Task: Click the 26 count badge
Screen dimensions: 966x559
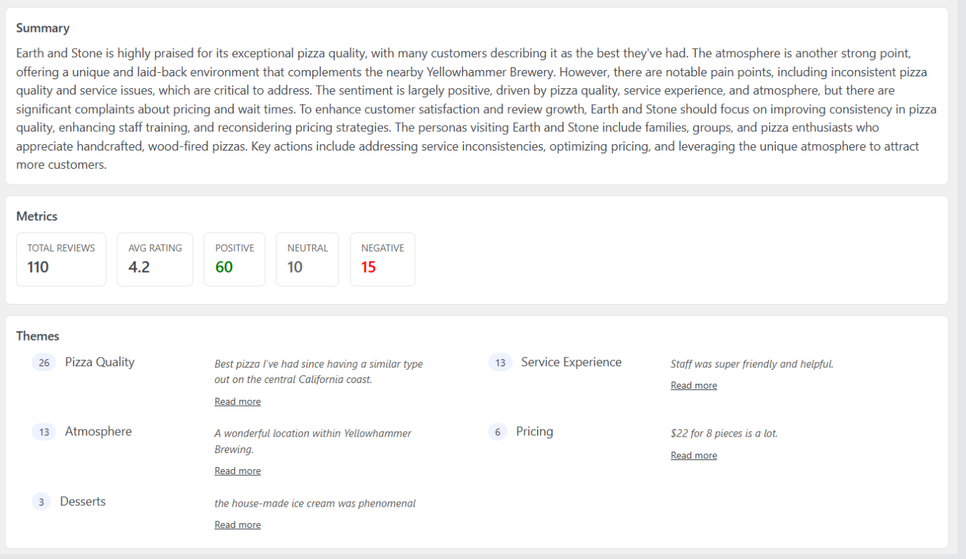Action: (x=44, y=363)
